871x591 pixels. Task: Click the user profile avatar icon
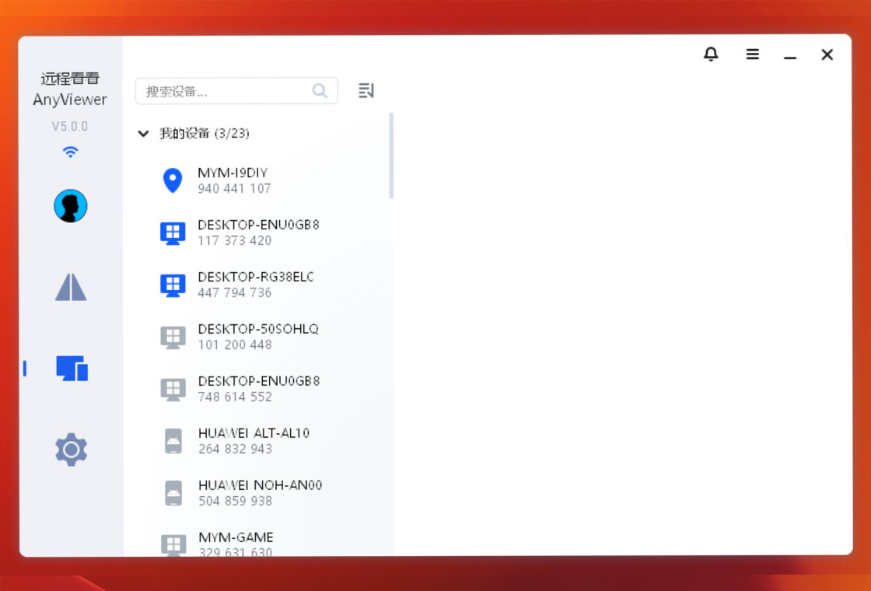tap(71, 206)
